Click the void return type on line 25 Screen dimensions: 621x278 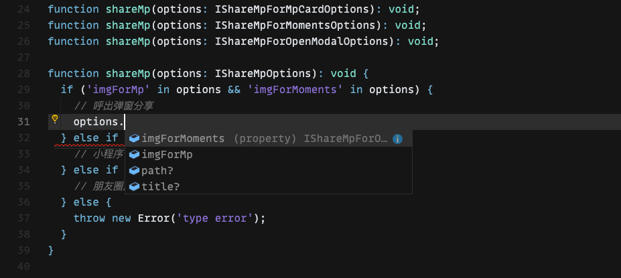(x=408, y=25)
